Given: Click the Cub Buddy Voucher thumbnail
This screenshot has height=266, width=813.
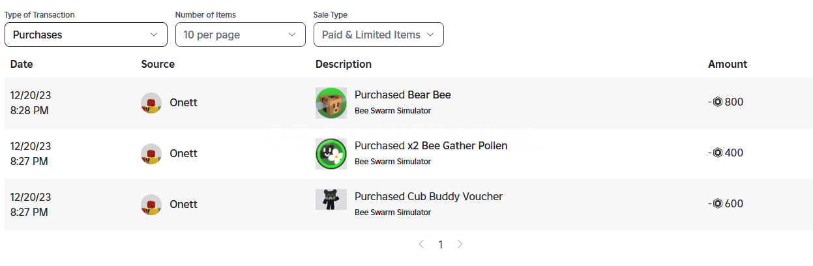Looking at the screenshot, I should pyautogui.click(x=331, y=199).
